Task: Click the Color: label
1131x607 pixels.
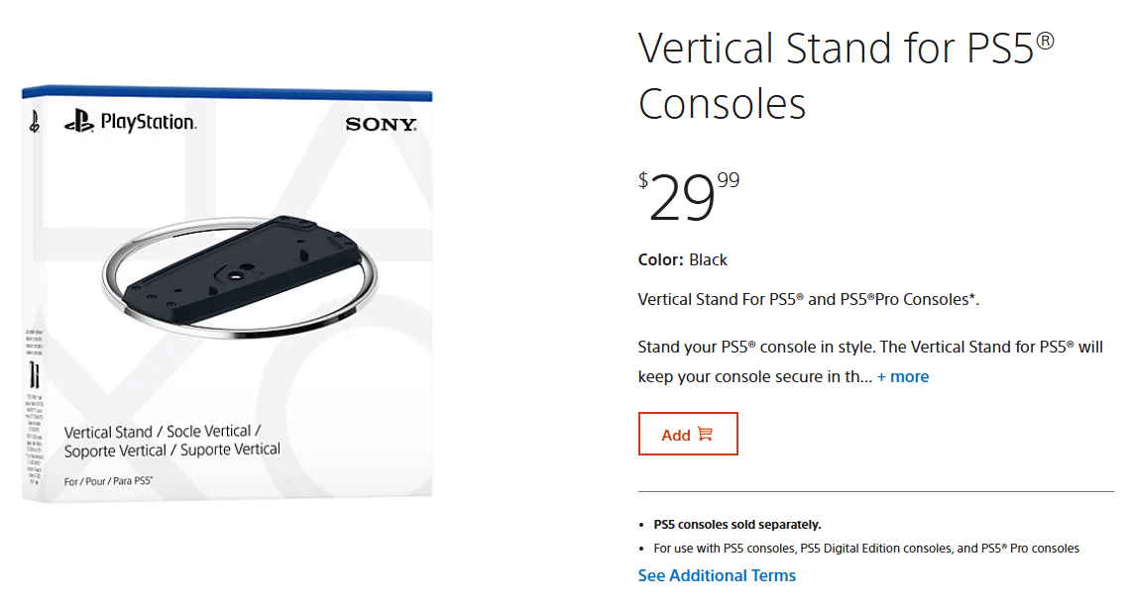Action: point(660,259)
